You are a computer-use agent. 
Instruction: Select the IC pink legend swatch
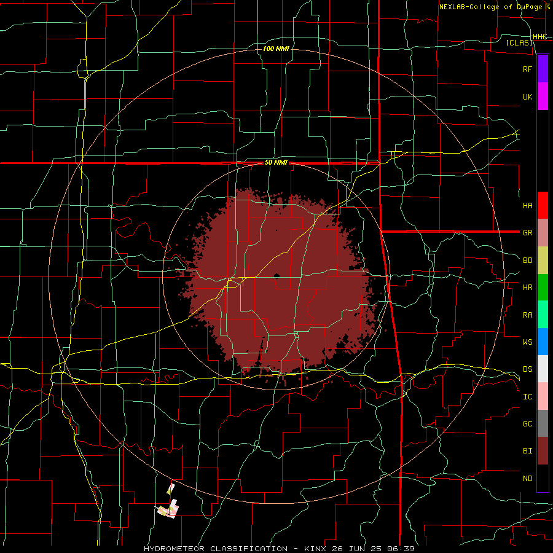pyautogui.click(x=543, y=396)
